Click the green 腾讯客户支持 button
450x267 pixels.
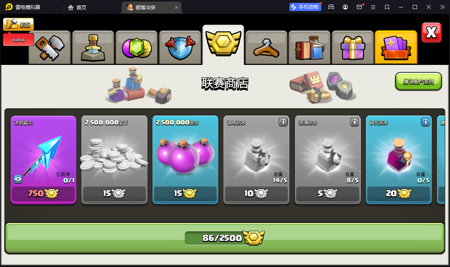[419, 81]
